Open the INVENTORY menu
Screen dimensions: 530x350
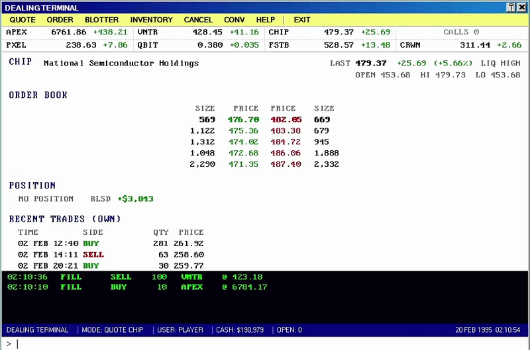tap(152, 20)
